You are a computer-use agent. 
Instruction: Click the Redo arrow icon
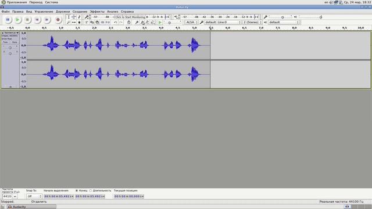[x=121, y=22]
